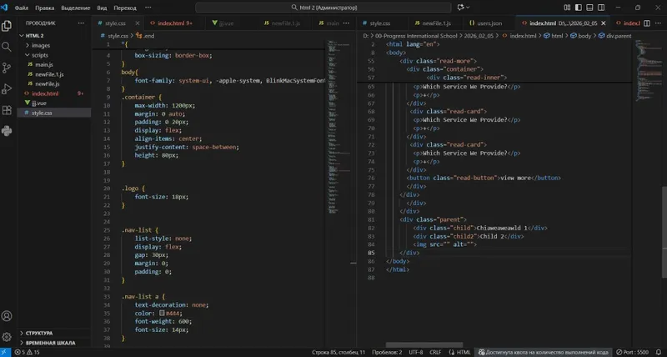Expand the СТРУКТУРА outline section

39,333
